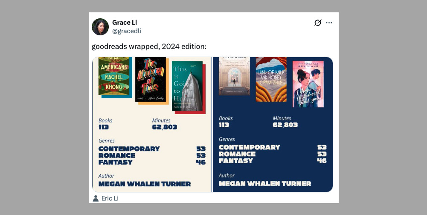427x215 pixels.
Task: Click '62,803' minutes on cream image
Action: click(x=165, y=127)
